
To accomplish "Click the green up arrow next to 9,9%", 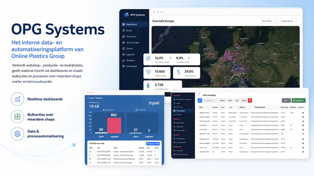I will click(189, 58).
